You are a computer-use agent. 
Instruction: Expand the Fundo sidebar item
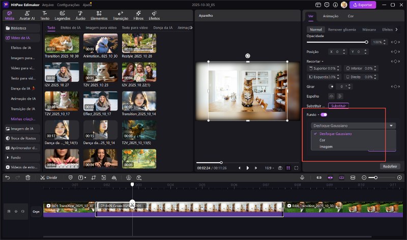pos(22,158)
